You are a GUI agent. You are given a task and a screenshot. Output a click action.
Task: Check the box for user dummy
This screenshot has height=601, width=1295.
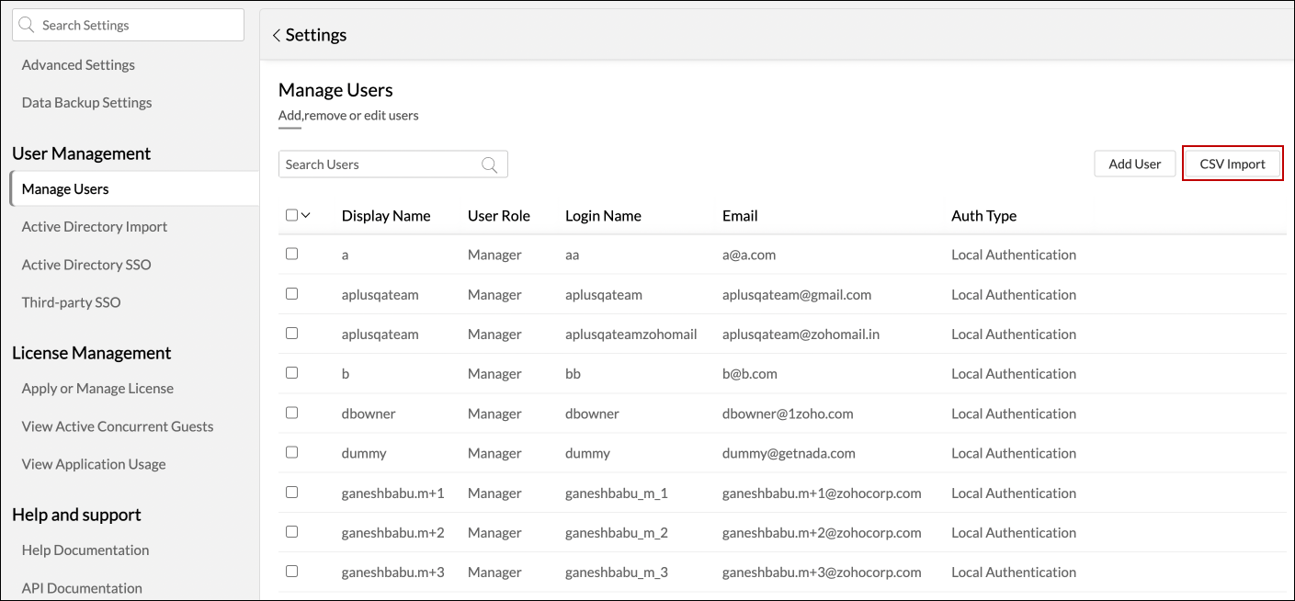point(291,452)
